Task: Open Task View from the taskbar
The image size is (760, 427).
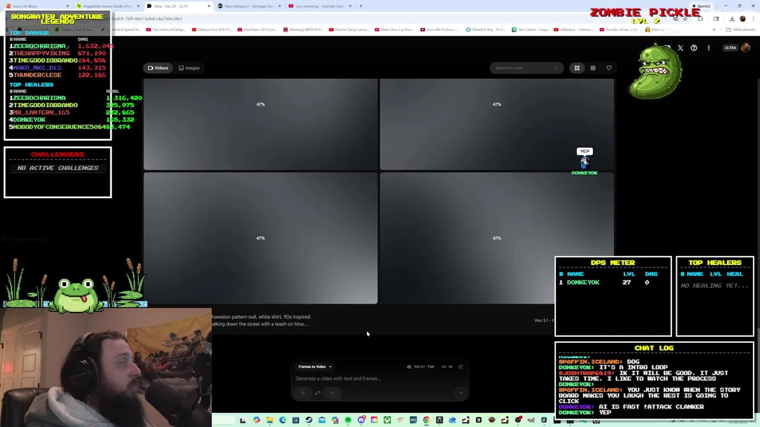Action: [x=242, y=420]
